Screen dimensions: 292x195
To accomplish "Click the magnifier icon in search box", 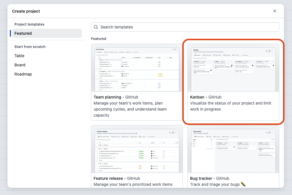I will 96,27.
